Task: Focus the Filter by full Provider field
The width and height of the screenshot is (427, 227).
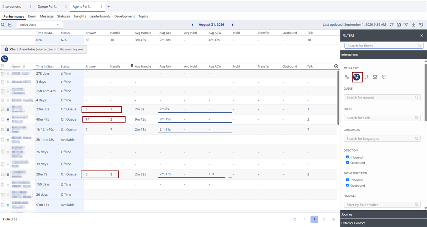Action: [x=382, y=205]
